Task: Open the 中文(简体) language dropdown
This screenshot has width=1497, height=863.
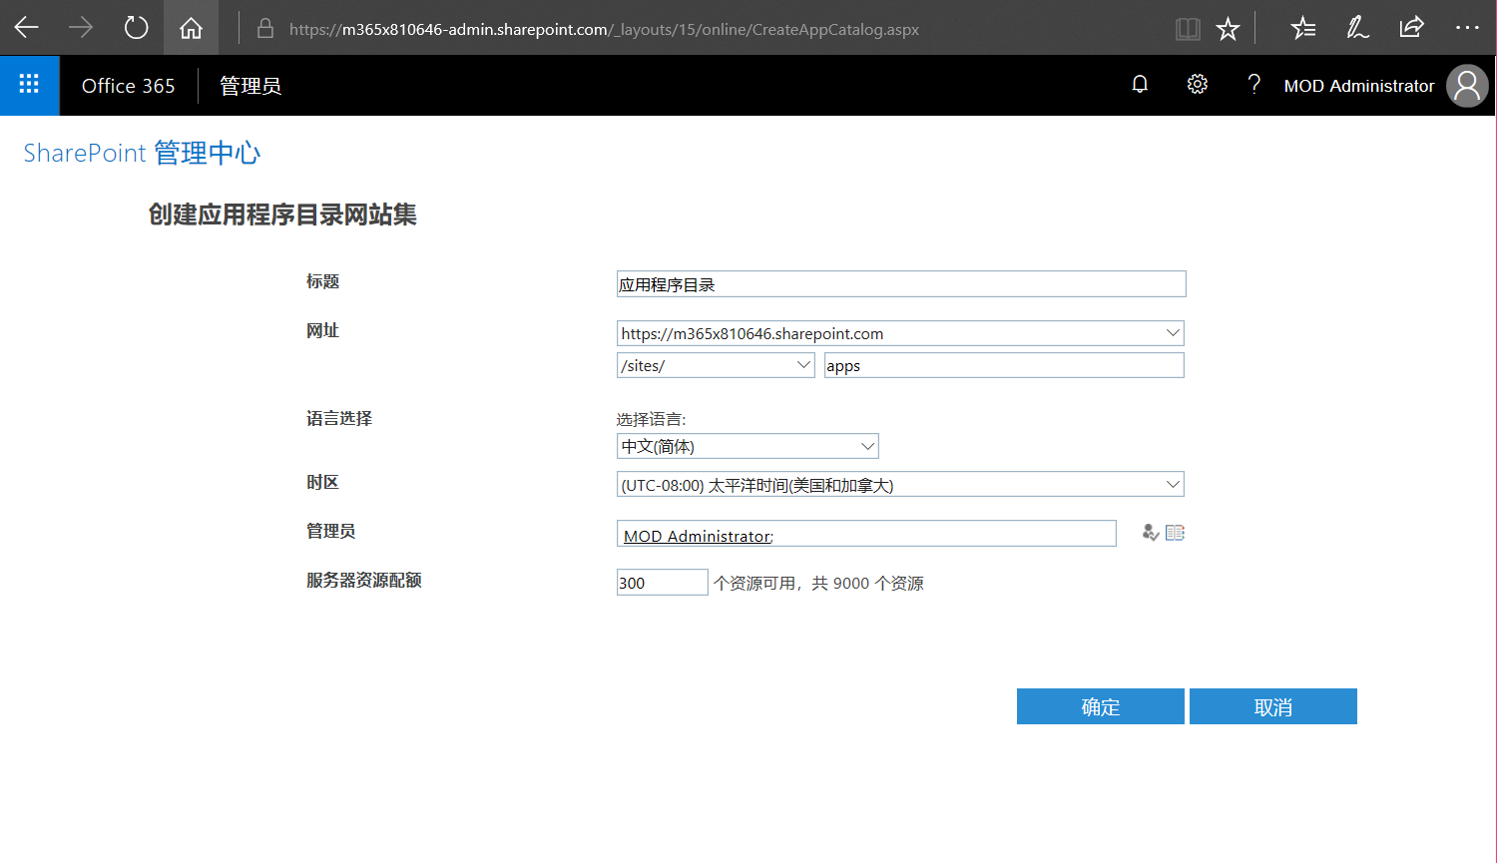Action: click(x=867, y=446)
